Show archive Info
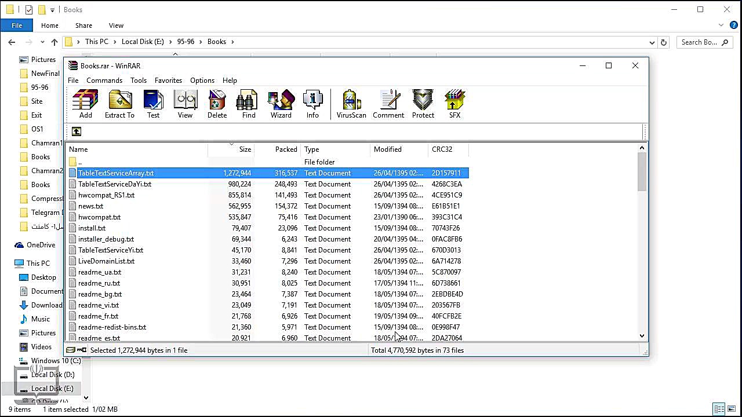Image resolution: width=742 pixels, height=417 pixels. [x=312, y=104]
